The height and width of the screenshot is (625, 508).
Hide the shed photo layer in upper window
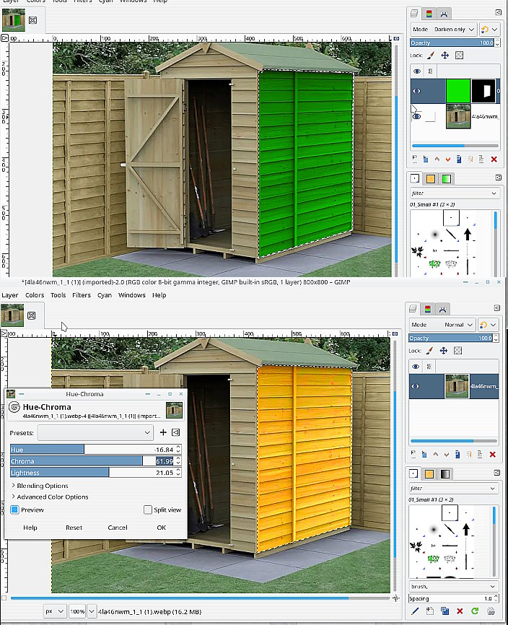pyautogui.click(x=417, y=116)
